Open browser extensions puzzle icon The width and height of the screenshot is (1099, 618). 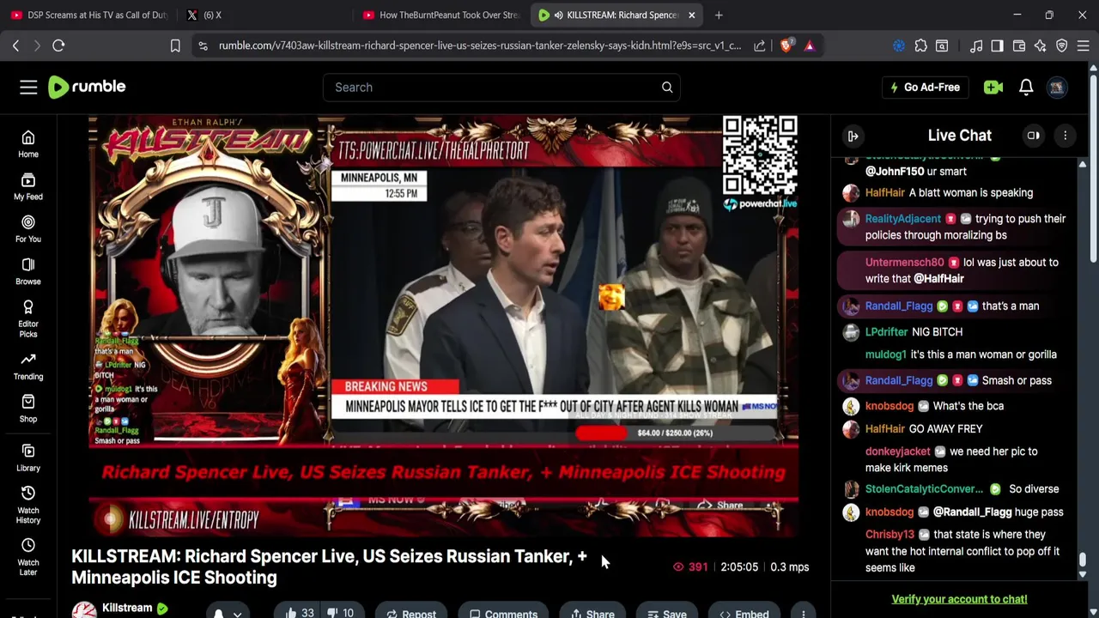point(920,45)
